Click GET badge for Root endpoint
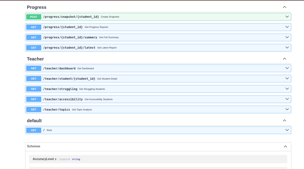This screenshot has width=304, height=169. pos(34,130)
